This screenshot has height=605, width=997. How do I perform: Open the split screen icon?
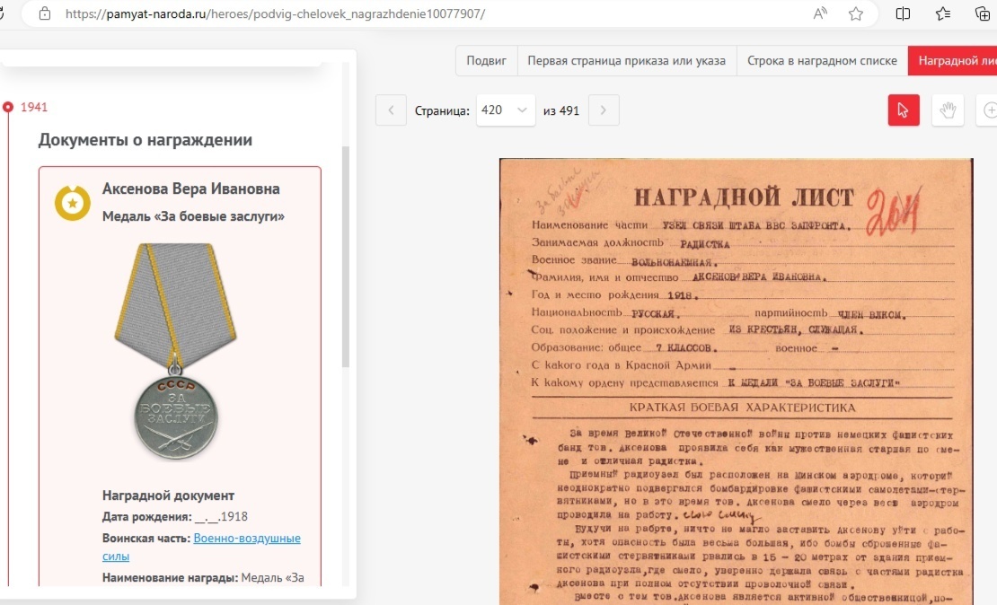903,13
